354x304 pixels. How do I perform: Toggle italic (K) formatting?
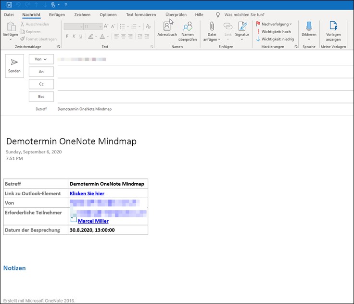pos(74,36)
